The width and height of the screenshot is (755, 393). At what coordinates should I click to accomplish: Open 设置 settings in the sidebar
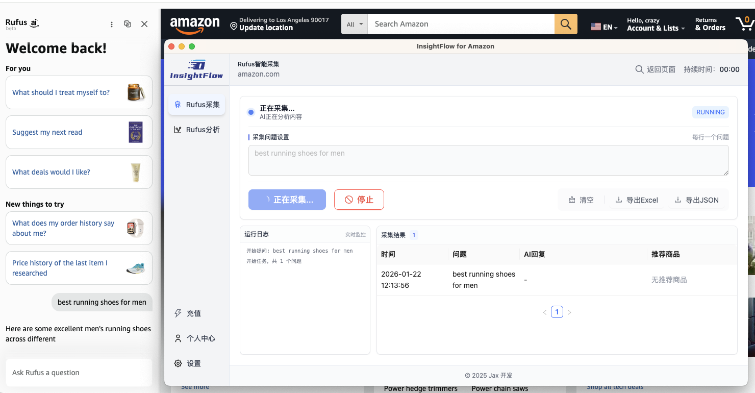coord(188,363)
